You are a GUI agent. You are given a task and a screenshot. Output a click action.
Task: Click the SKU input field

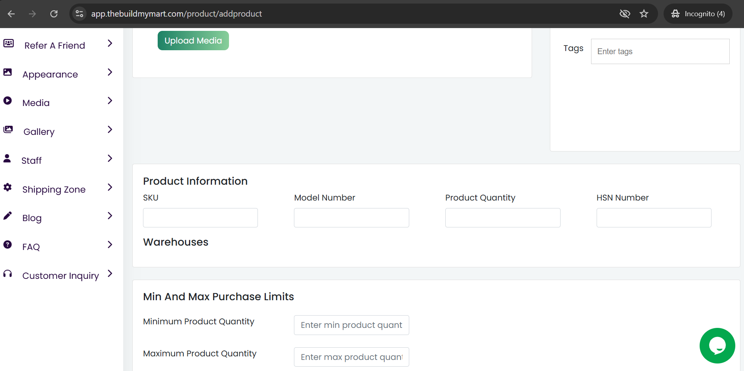click(x=200, y=218)
